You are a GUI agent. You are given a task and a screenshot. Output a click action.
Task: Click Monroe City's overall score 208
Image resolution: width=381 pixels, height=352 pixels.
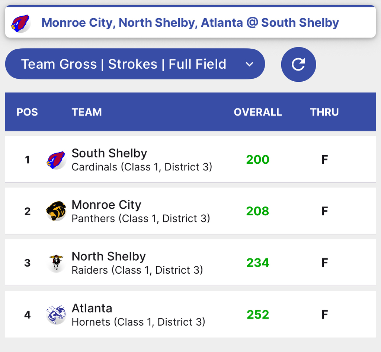(257, 211)
